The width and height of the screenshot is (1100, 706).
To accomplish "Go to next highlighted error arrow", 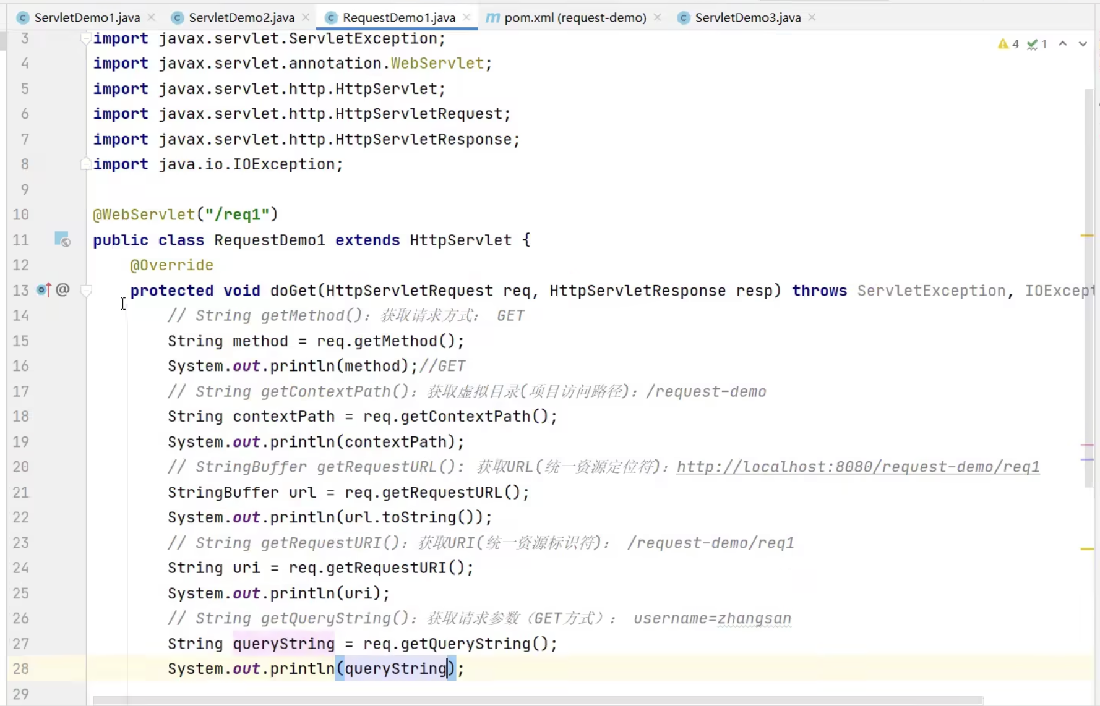I will tap(1083, 43).
